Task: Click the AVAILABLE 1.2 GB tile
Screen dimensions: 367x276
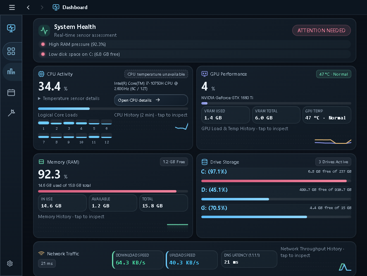Action: coord(113,203)
